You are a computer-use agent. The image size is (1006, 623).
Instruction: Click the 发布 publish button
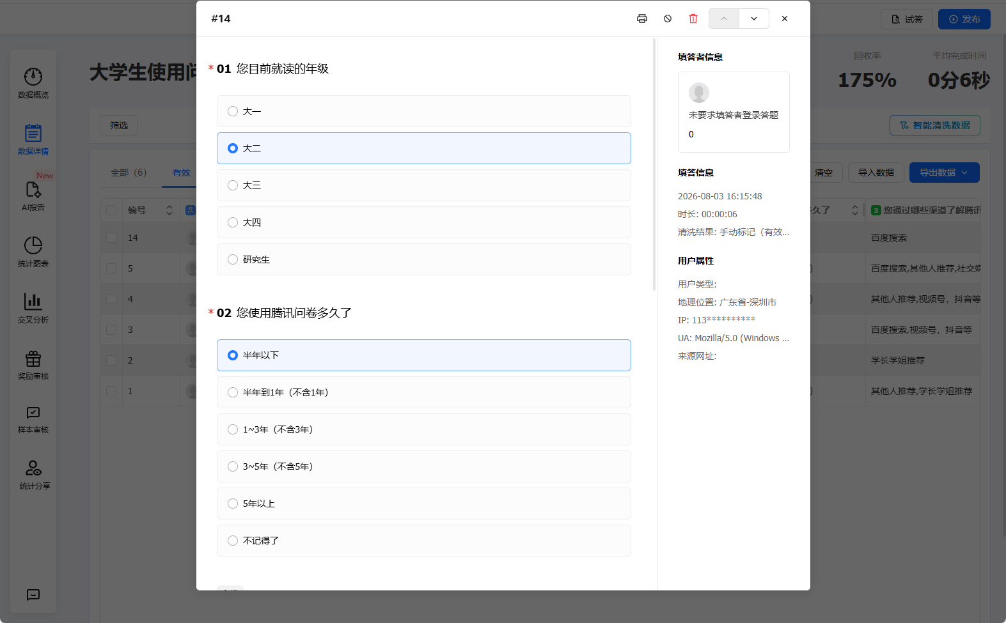(964, 19)
